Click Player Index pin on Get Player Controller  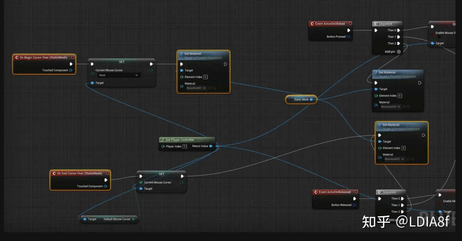point(163,146)
